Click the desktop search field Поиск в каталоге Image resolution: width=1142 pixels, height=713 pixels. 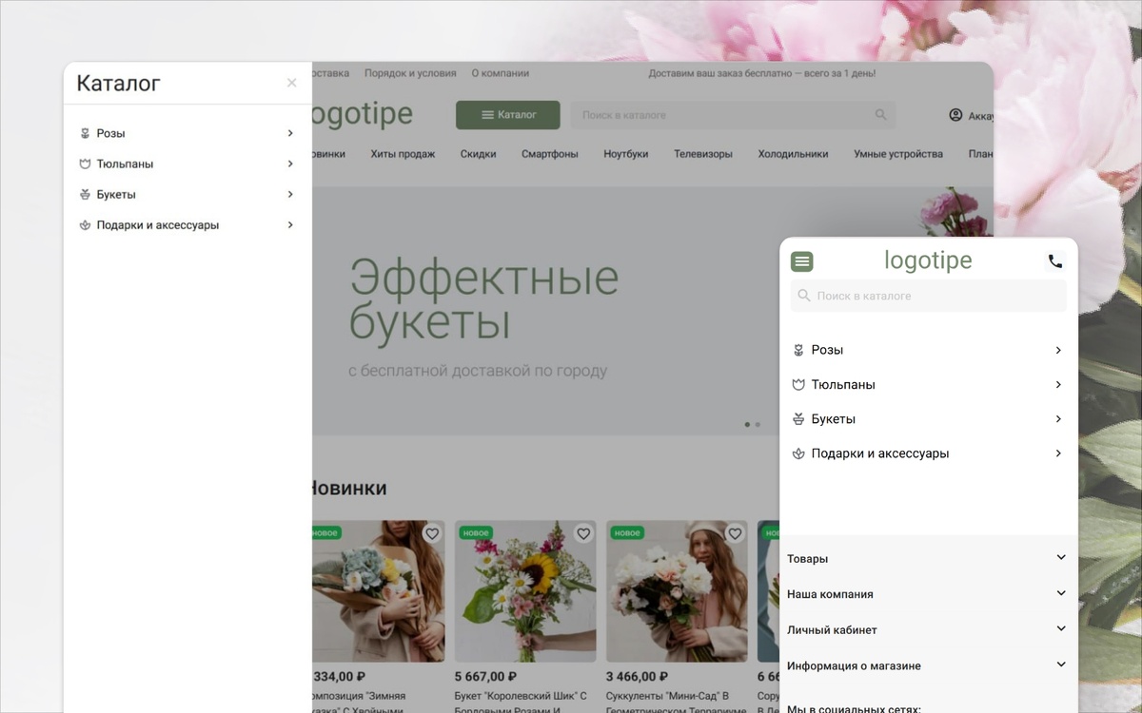[x=733, y=115]
